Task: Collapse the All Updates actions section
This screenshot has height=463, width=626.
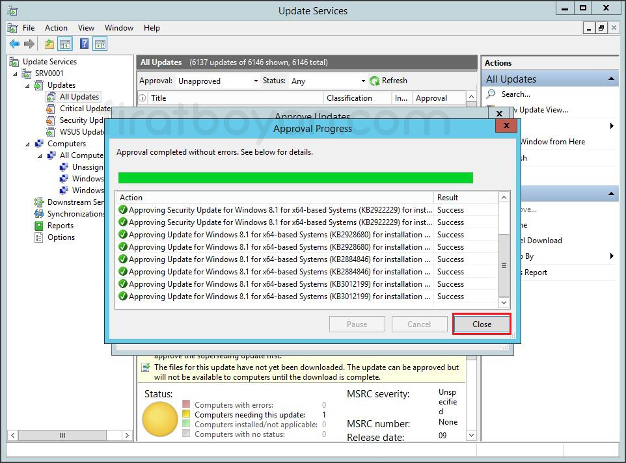Action: point(611,79)
